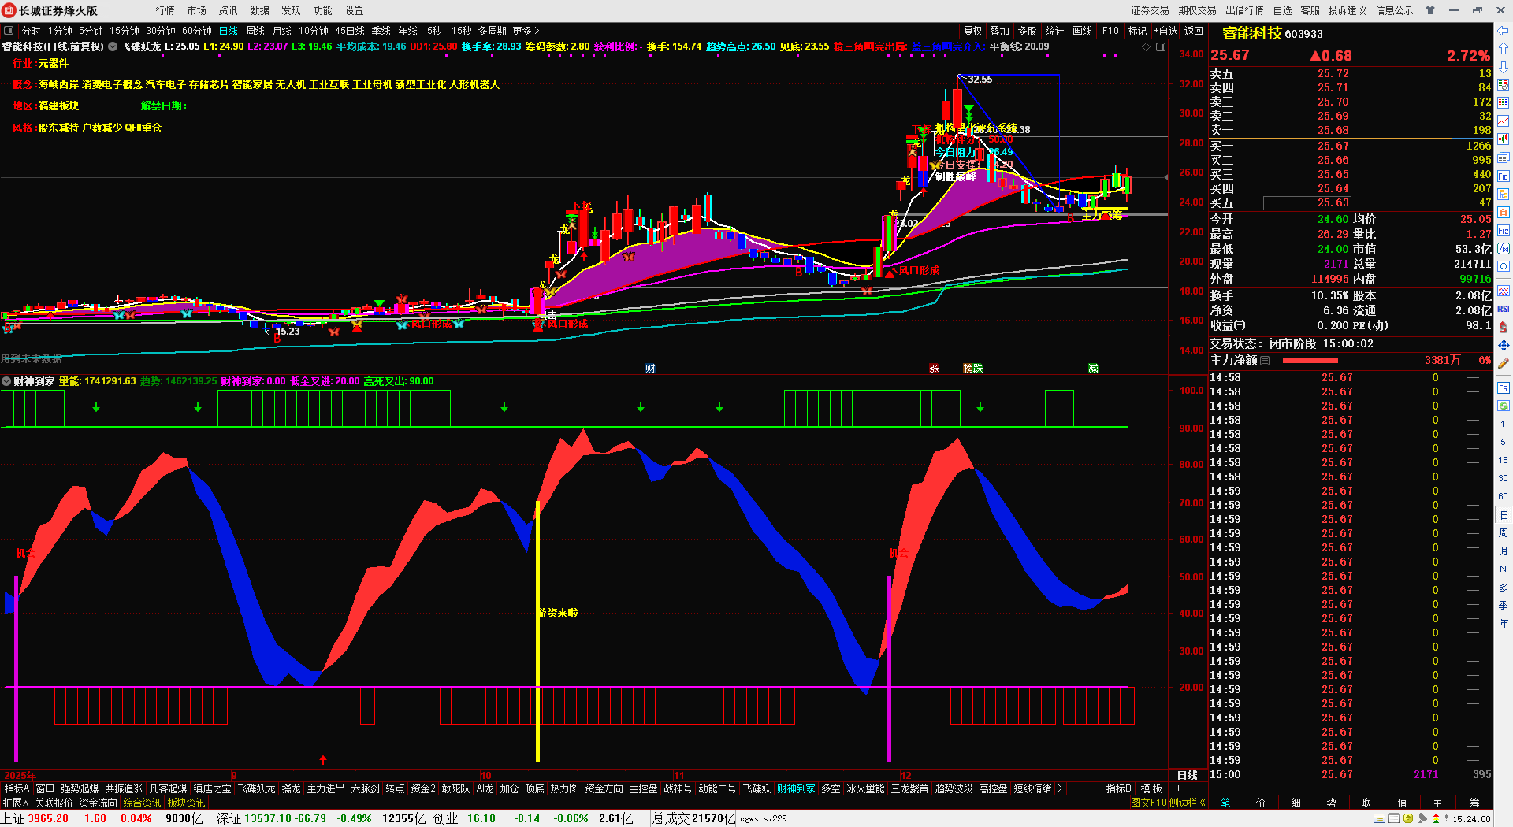Select the 1-minute period in sidebar
The width and height of the screenshot is (1513, 827).
click(1504, 425)
